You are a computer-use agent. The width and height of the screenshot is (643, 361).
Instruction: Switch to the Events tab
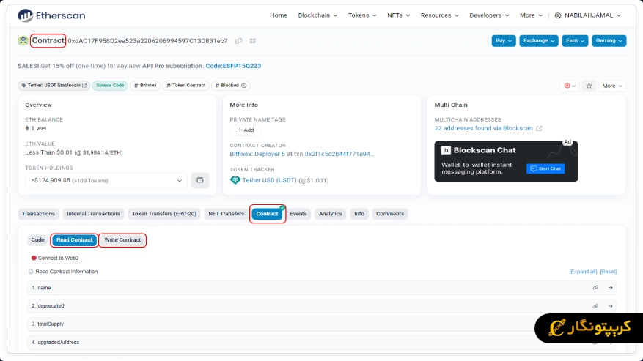coord(298,214)
